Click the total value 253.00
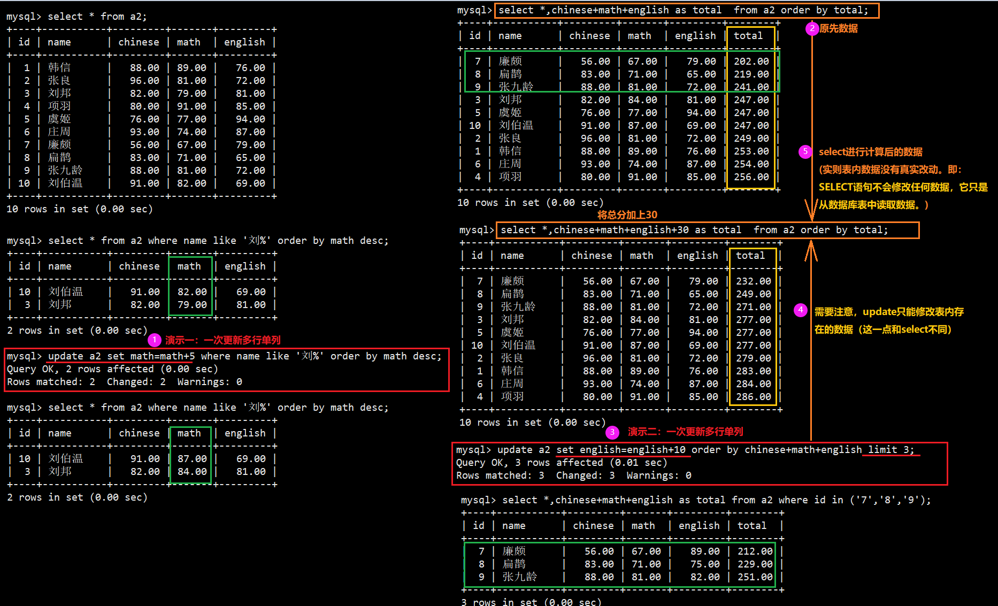 pos(751,151)
